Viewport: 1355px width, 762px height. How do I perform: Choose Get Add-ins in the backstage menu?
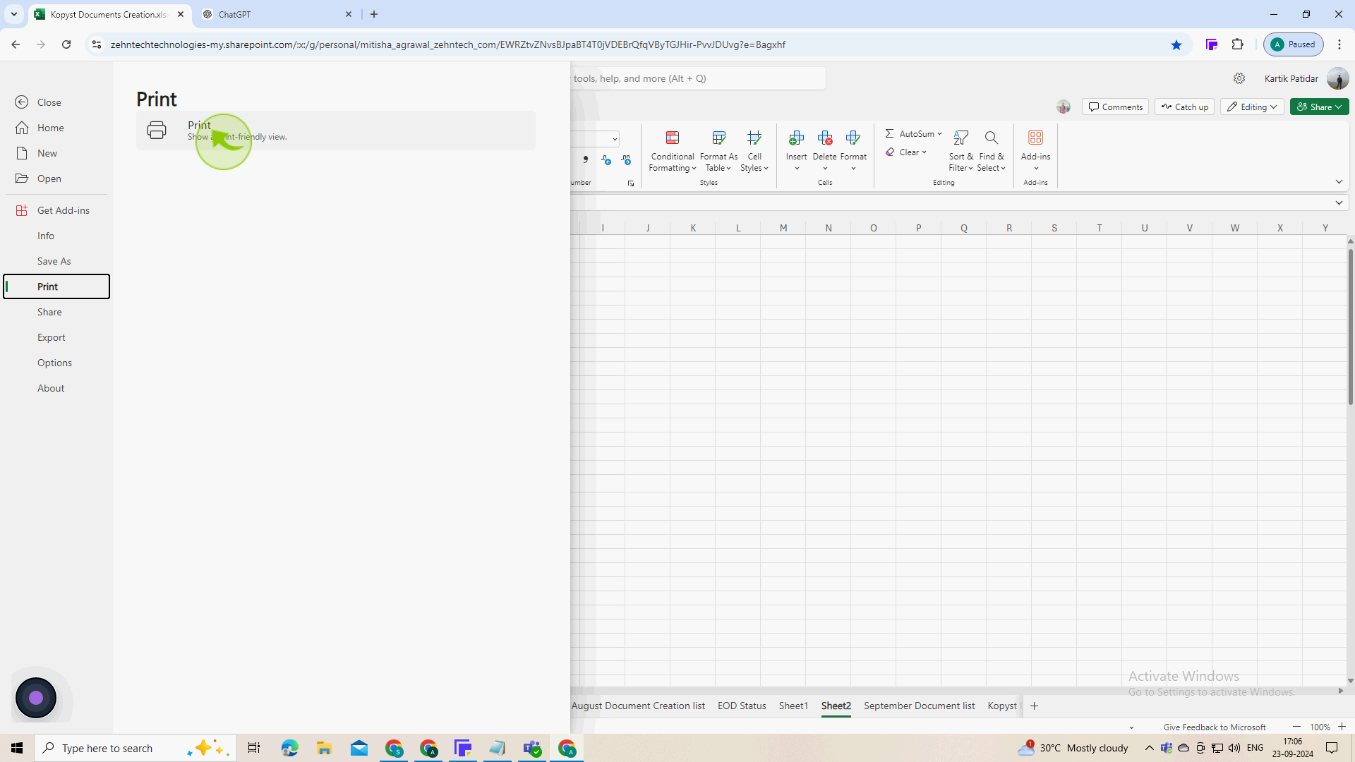[56, 210]
